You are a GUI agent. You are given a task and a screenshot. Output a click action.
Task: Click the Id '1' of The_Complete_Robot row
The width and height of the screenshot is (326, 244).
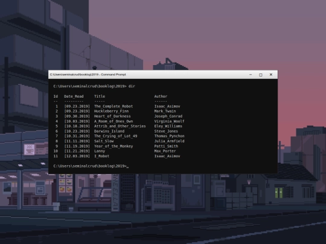tap(57, 106)
